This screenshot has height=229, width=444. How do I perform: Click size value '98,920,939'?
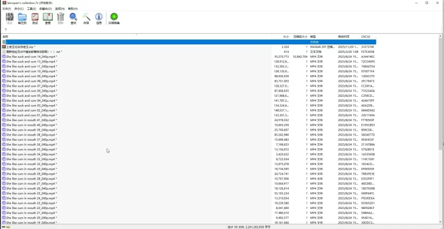[282, 76]
